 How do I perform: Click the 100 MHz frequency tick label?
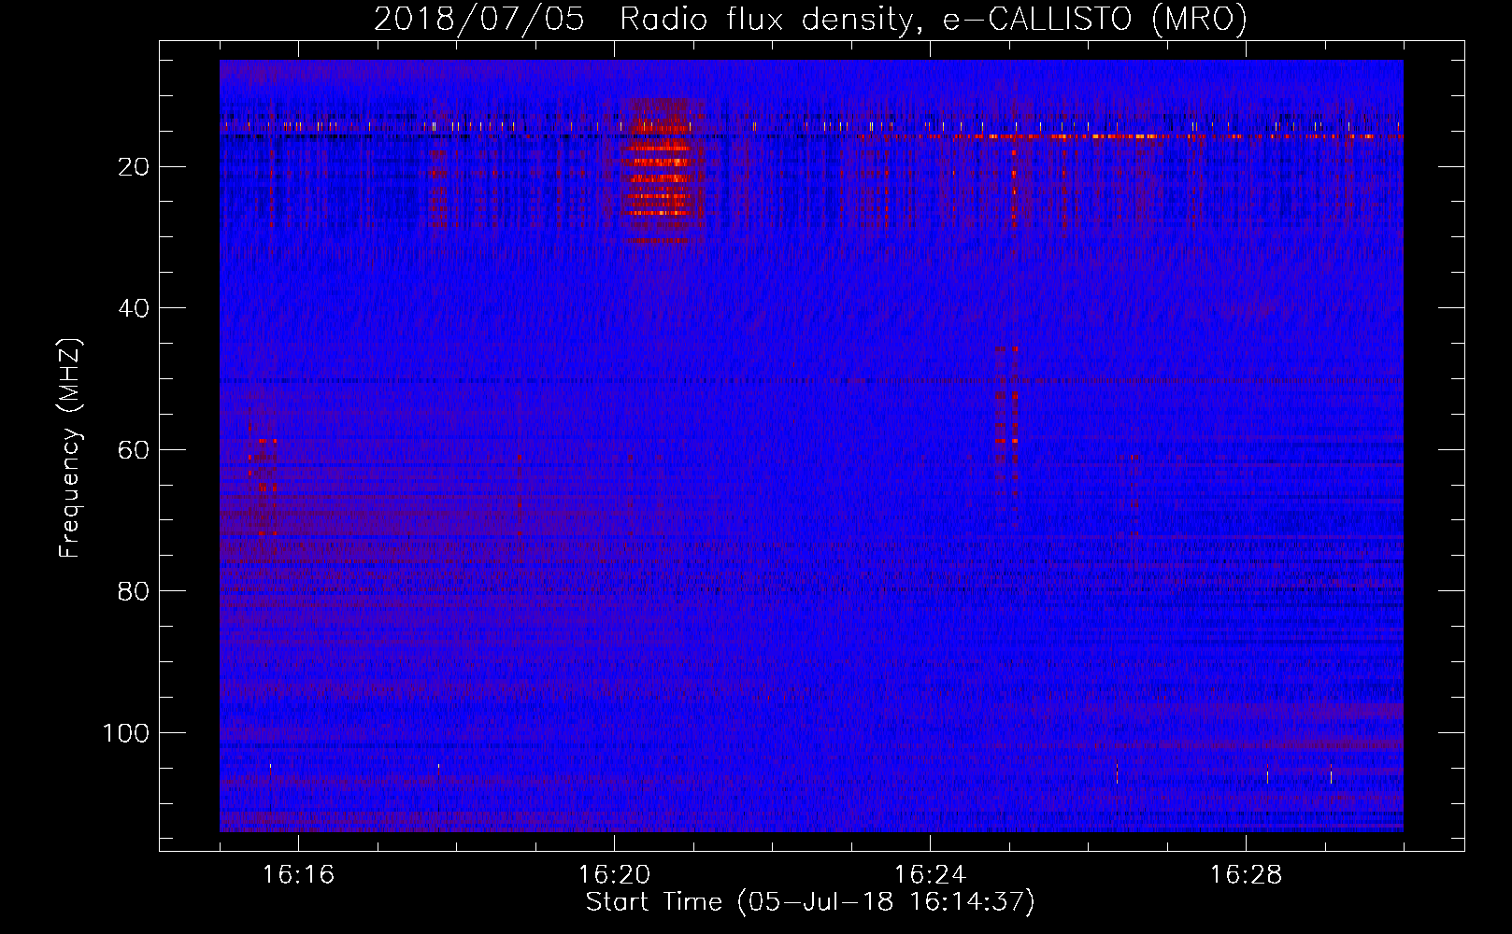tap(126, 733)
